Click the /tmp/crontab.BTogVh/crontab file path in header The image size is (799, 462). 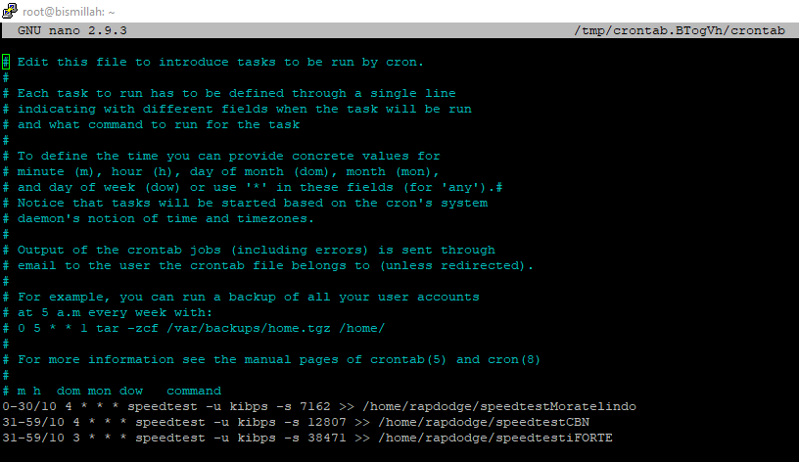click(x=680, y=30)
